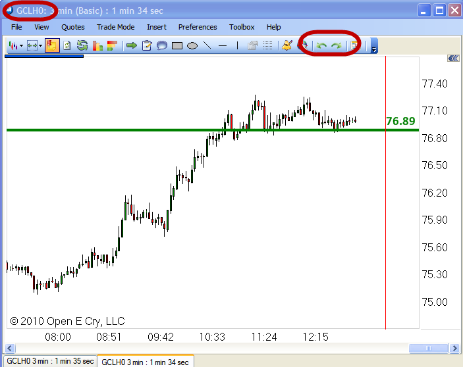Viewport: 463px width, 367px height.
Task: Click the horizontal scale compress tool
Action: 32,45
